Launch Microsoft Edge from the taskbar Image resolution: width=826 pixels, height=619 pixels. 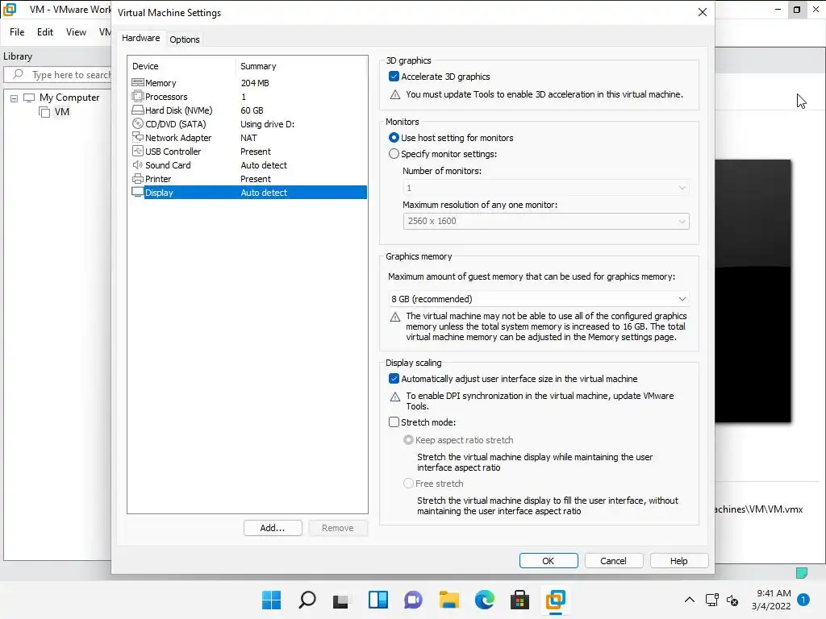point(485,600)
